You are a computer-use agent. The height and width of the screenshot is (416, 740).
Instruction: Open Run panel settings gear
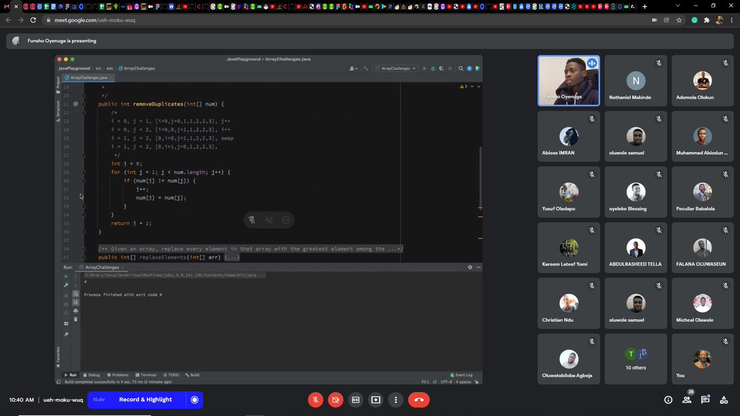(x=470, y=267)
